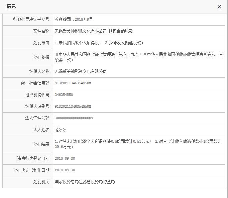Select date in 违法行为登记日期 row
The image size is (228, 198).
65,158
